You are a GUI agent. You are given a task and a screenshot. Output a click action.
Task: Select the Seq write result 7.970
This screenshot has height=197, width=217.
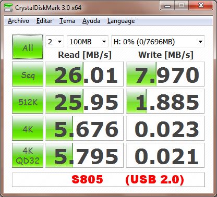(165, 74)
